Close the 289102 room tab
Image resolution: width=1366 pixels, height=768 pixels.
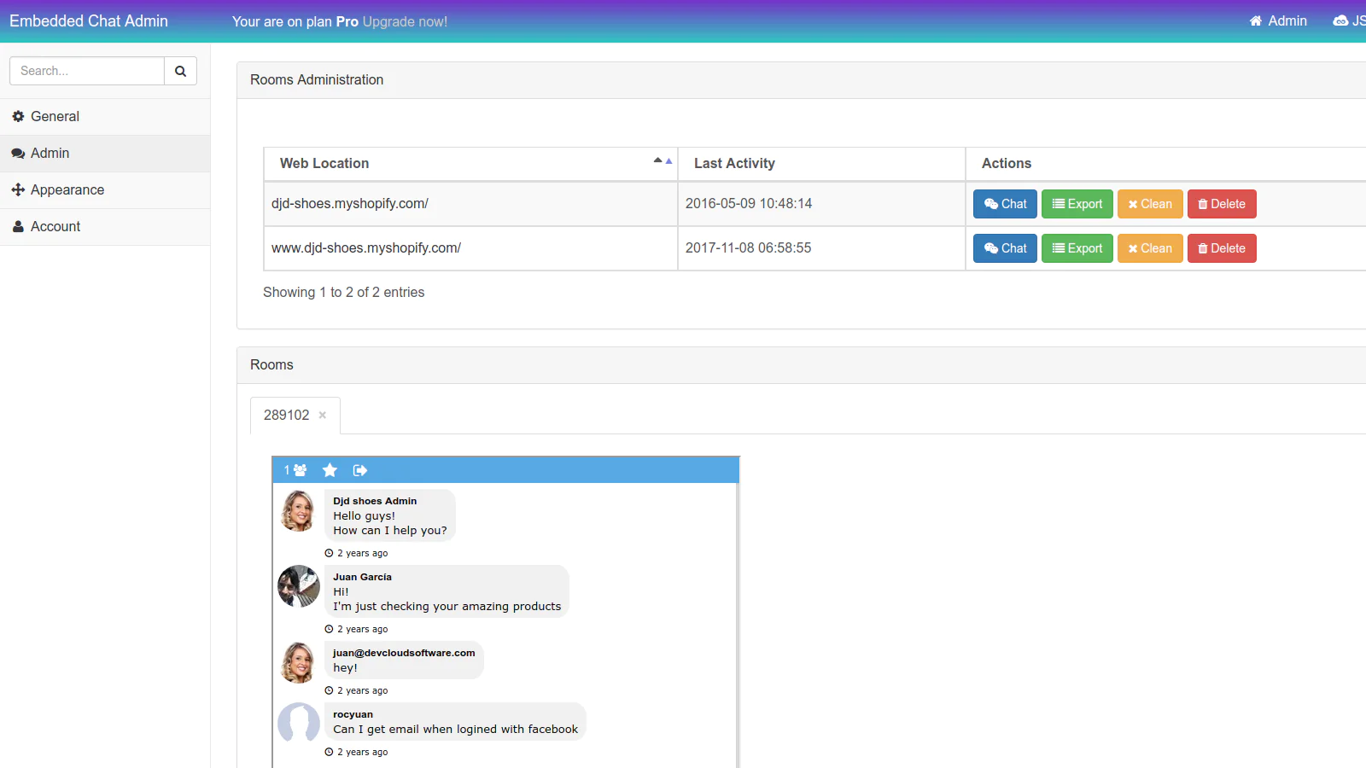(x=322, y=416)
